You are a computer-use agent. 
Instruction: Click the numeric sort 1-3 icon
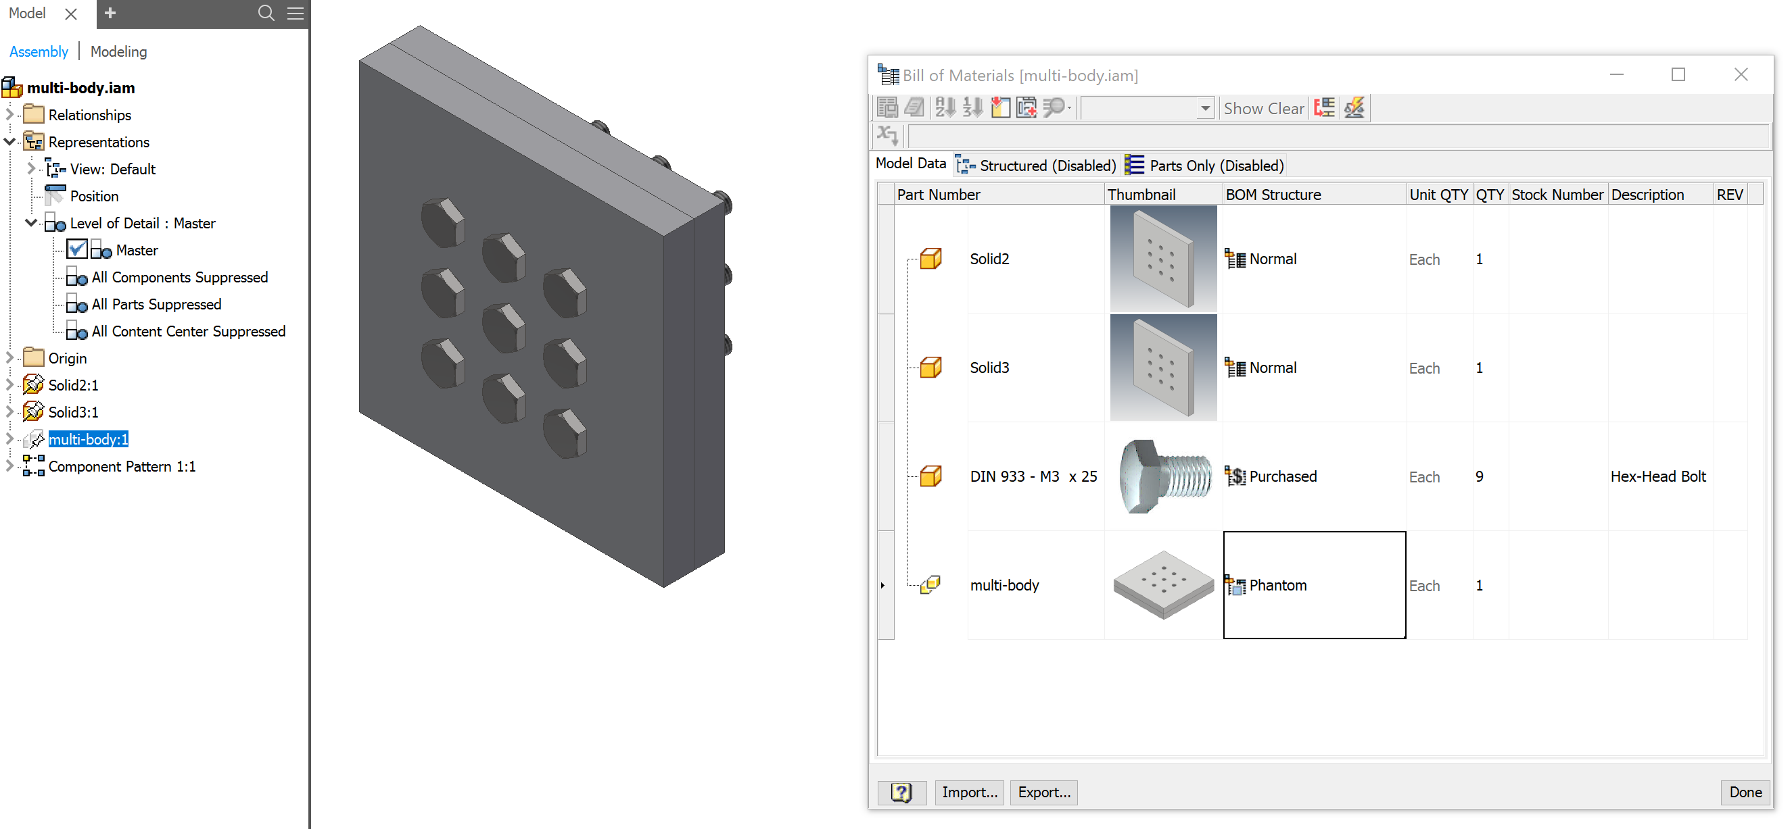pyautogui.click(x=972, y=107)
